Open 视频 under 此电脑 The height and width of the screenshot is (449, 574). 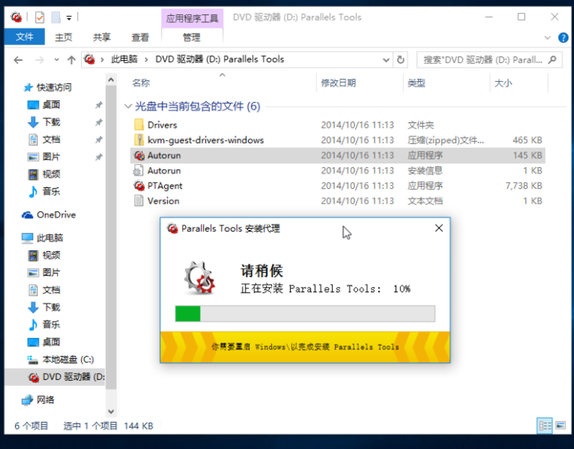[51, 255]
